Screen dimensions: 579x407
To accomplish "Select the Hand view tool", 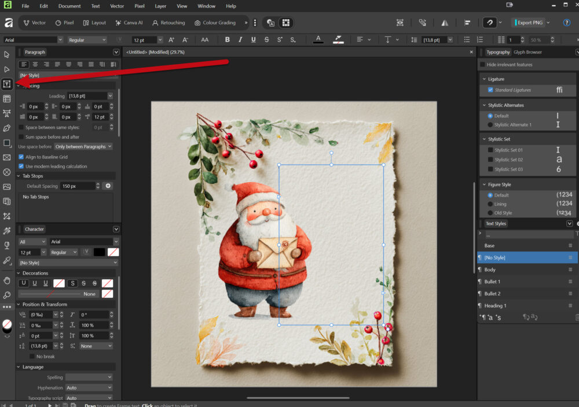I will click(7, 280).
